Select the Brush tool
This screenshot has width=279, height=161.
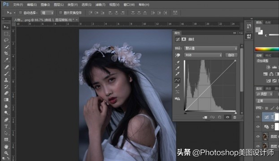click(x=6, y=74)
